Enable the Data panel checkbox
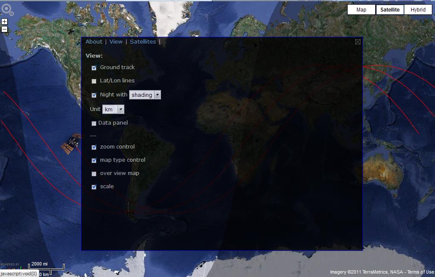Viewport: 435px width, 277px height. (94, 123)
